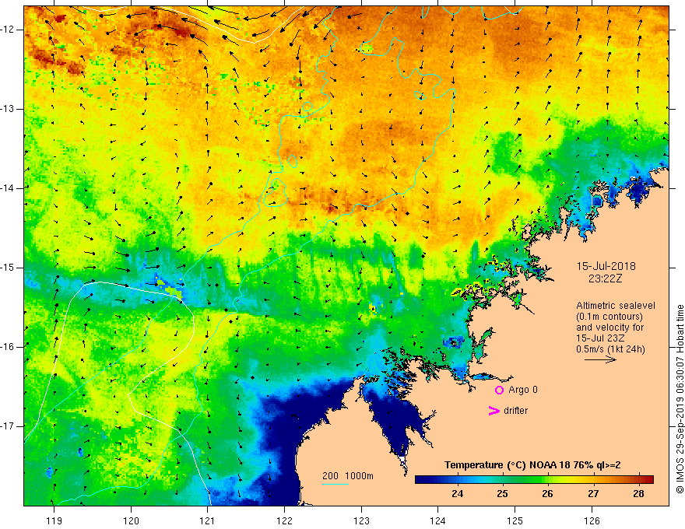This screenshot has width=685, height=529.
Task: Click the 25 label on temperature scale
Action: point(502,494)
